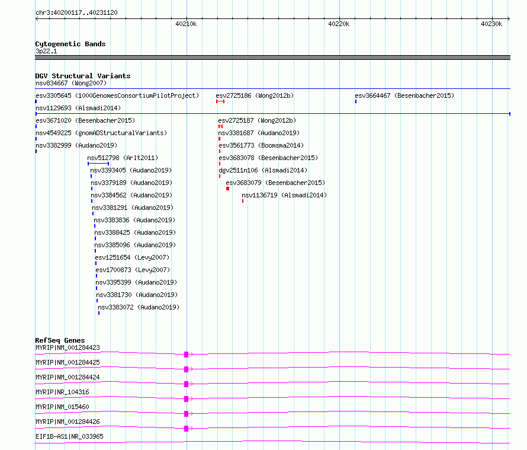Click the RefSeq Genes track title

[x=60, y=340]
